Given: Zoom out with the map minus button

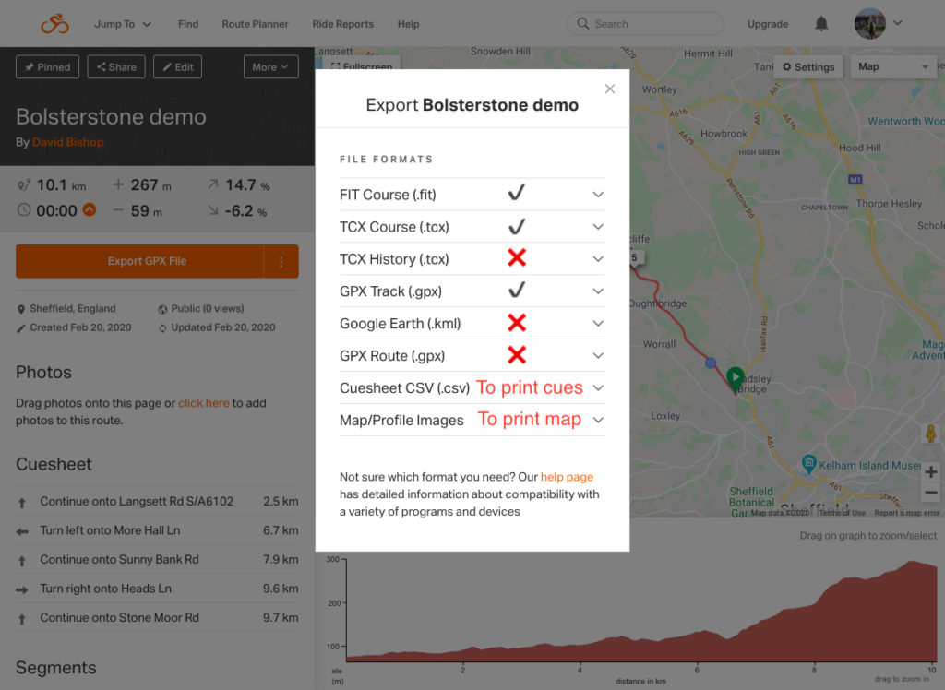Looking at the screenshot, I should click(x=930, y=493).
